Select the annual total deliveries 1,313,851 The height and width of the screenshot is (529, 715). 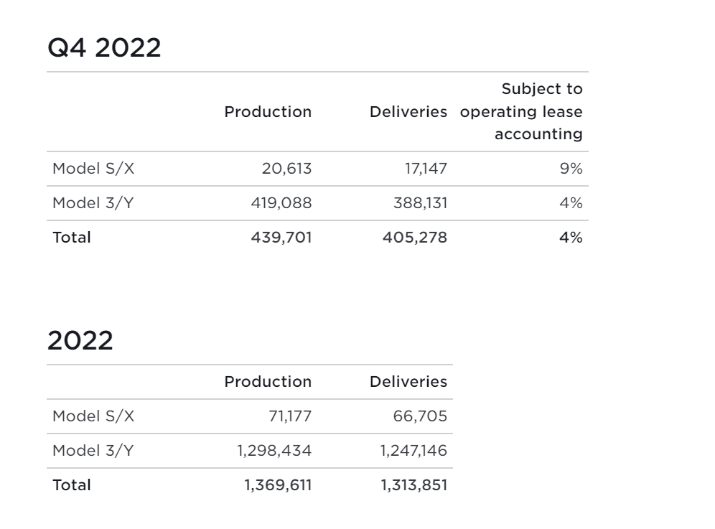click(414, 485)
